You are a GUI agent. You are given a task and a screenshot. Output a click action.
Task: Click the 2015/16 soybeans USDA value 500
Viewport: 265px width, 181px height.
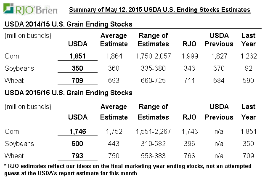(78, 144)
